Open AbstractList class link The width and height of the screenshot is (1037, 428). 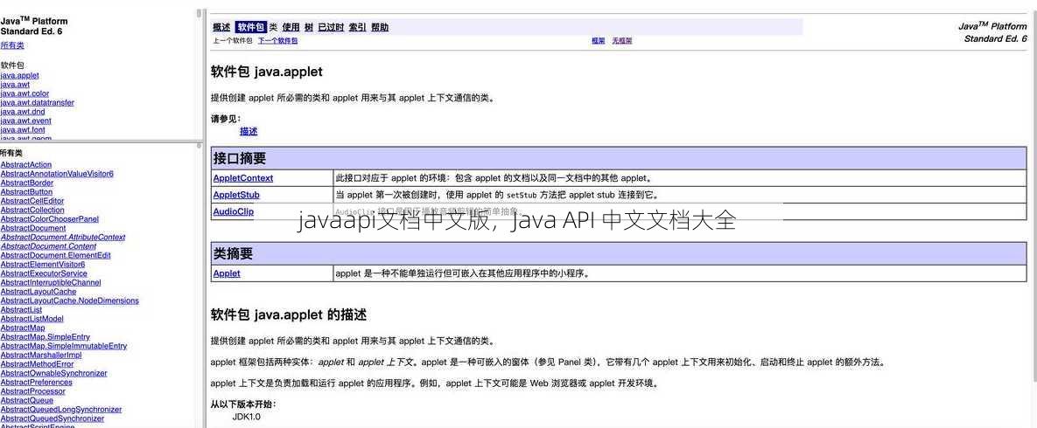21,310
